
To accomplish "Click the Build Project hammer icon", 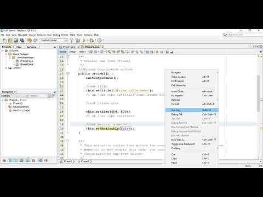I will pyautogui.click(x=72, y=40).
